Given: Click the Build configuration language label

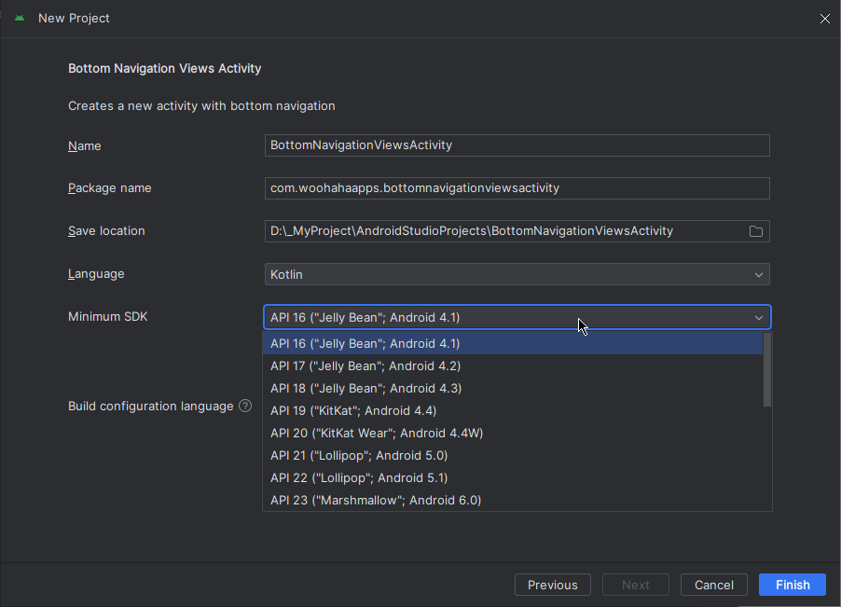Looking at the screenshot, I should (x=151, y=406).
